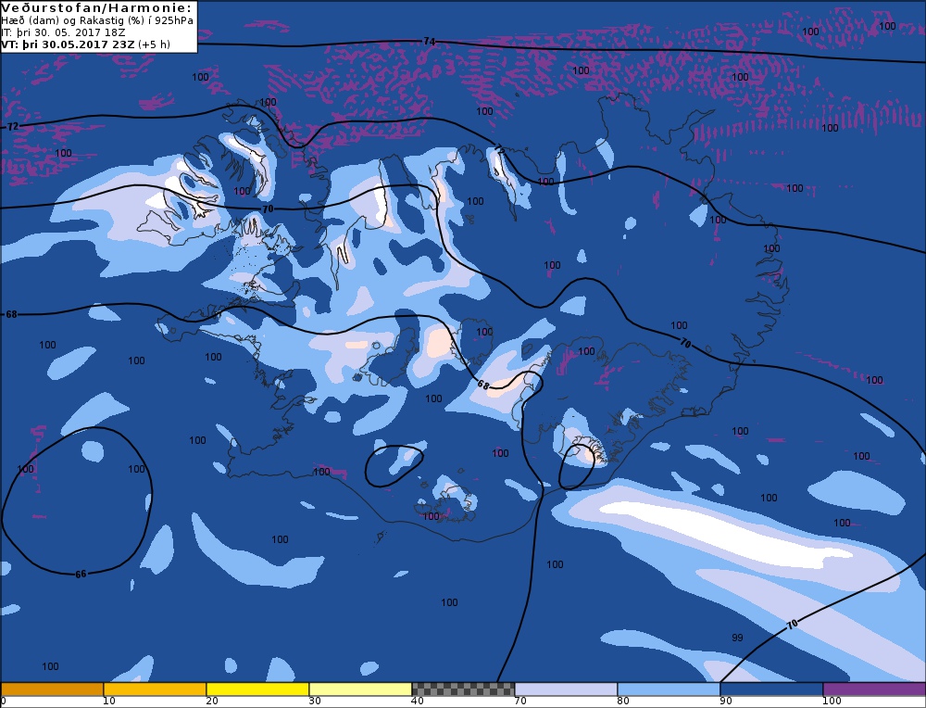Click the purple legend swatch above 100
This screenshot has height=708, width=926.
874,689
